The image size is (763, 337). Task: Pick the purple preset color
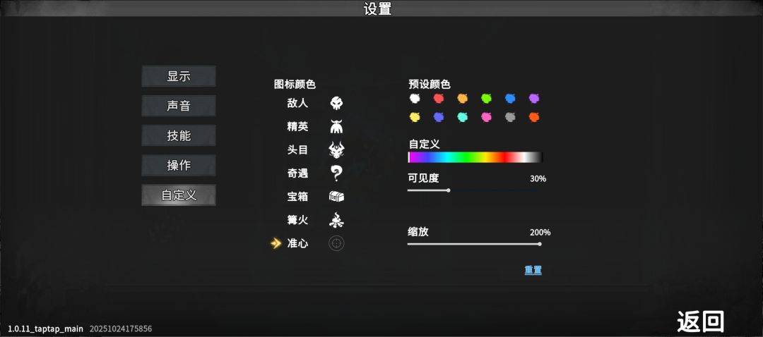534,99
